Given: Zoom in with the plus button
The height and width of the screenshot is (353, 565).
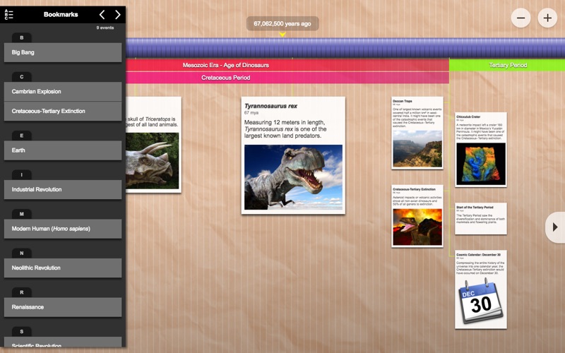Looking at the screenshot, I should click(547, 18).
